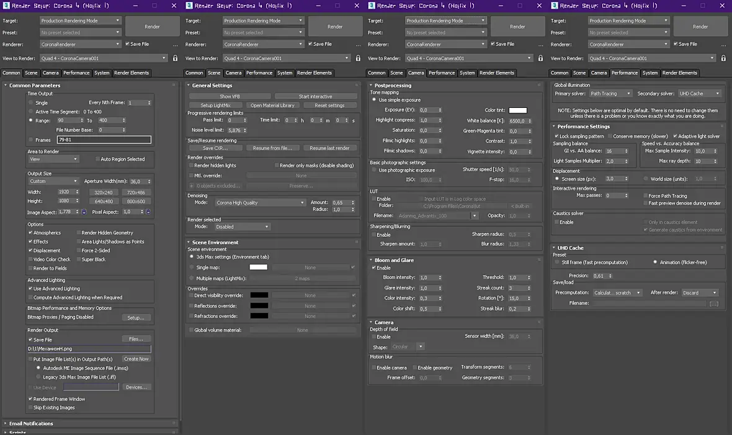Open Single map white color swatch

point(258,268)
